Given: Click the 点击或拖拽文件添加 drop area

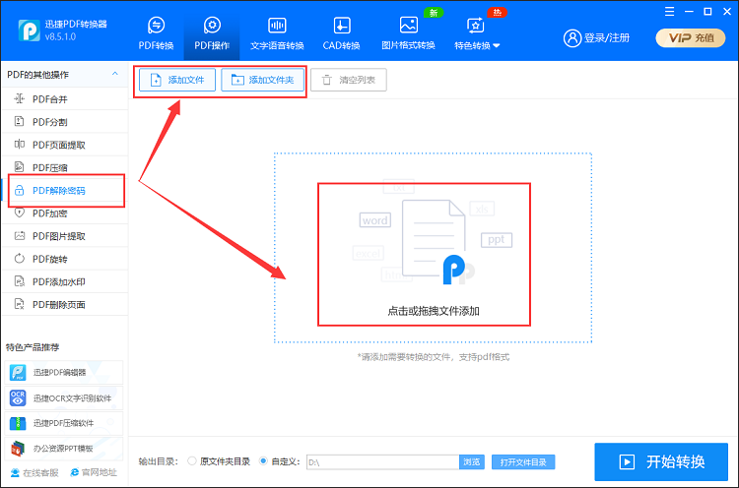Looking at the screenshot, I should 434,248.
